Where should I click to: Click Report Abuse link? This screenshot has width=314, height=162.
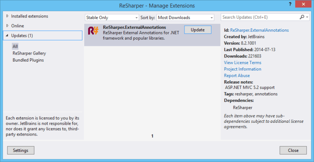pyautogui.click(x=237, y=75)
